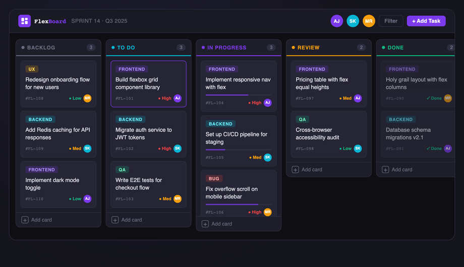The image size is (464, 267).
Task: Select the TO DO column header
Action: tap(149, 47)
